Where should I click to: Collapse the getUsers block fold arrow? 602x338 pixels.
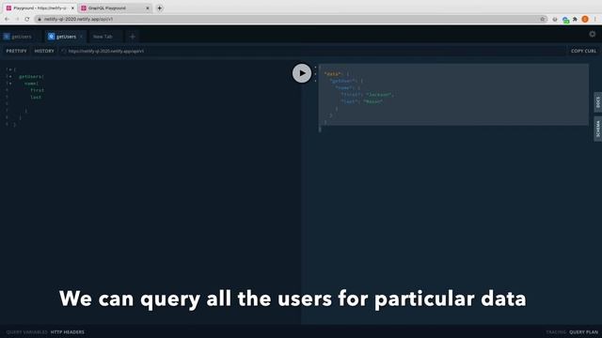[10, 77]
